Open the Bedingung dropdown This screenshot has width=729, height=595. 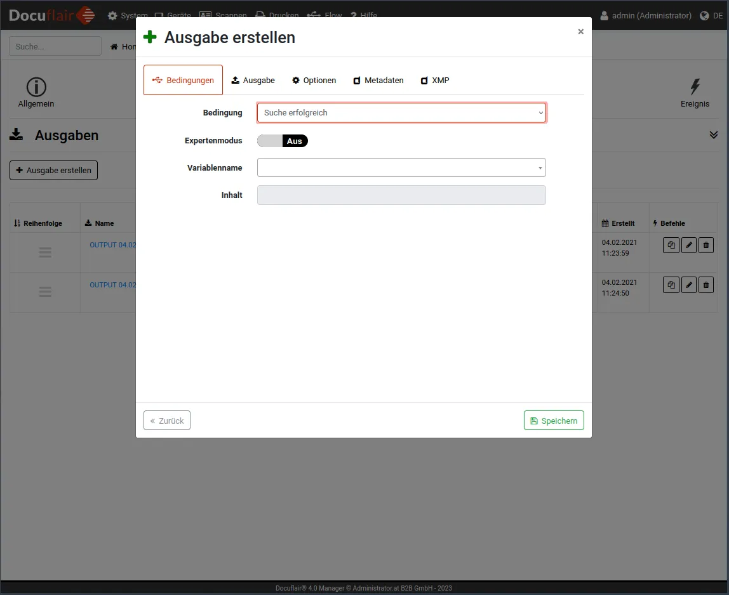[401, 113]
